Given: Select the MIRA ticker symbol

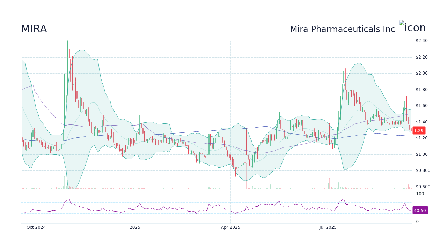Looking at the screenshot, I should tap(34, 29).
